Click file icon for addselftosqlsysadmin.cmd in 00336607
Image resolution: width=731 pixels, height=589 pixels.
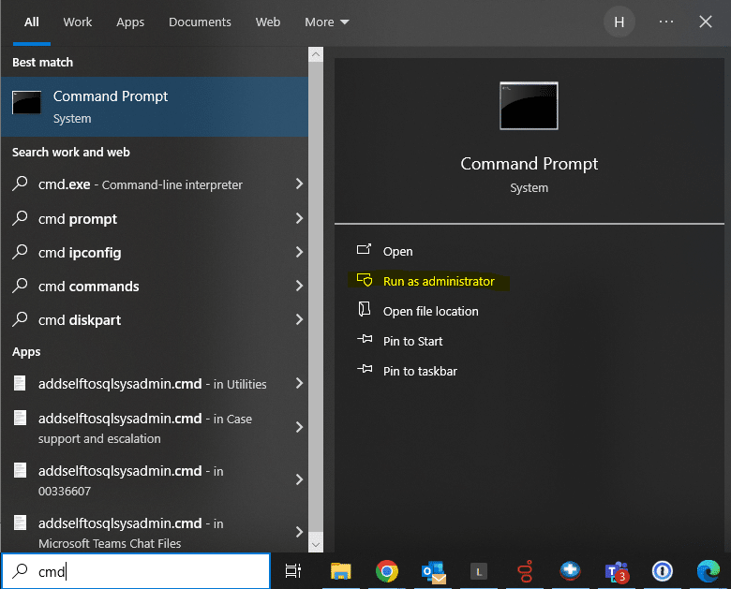pos(20,470)
